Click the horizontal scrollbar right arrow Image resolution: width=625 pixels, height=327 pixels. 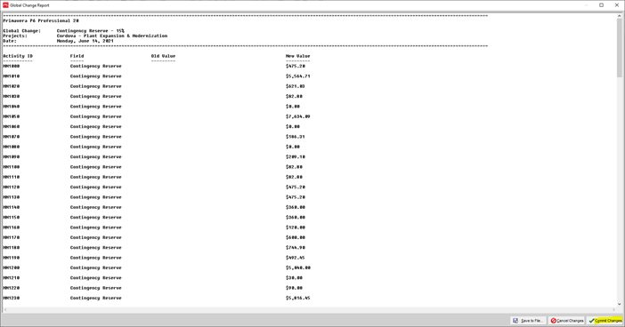(614, 309)
